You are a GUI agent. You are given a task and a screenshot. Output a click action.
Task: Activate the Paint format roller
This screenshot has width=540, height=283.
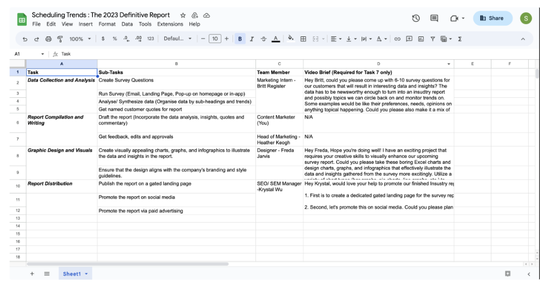pos(60,39)
